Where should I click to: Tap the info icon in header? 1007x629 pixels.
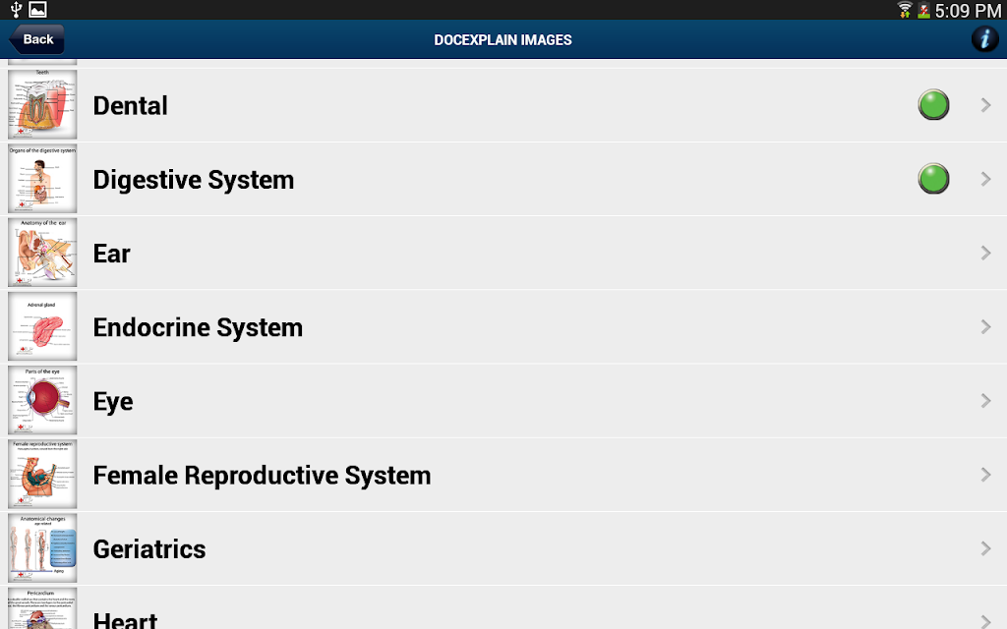click(x=984, y=39)
